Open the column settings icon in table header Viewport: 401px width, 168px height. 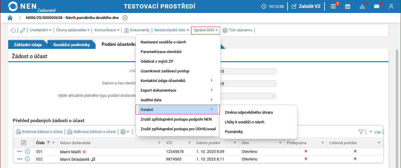pos(23,143)
